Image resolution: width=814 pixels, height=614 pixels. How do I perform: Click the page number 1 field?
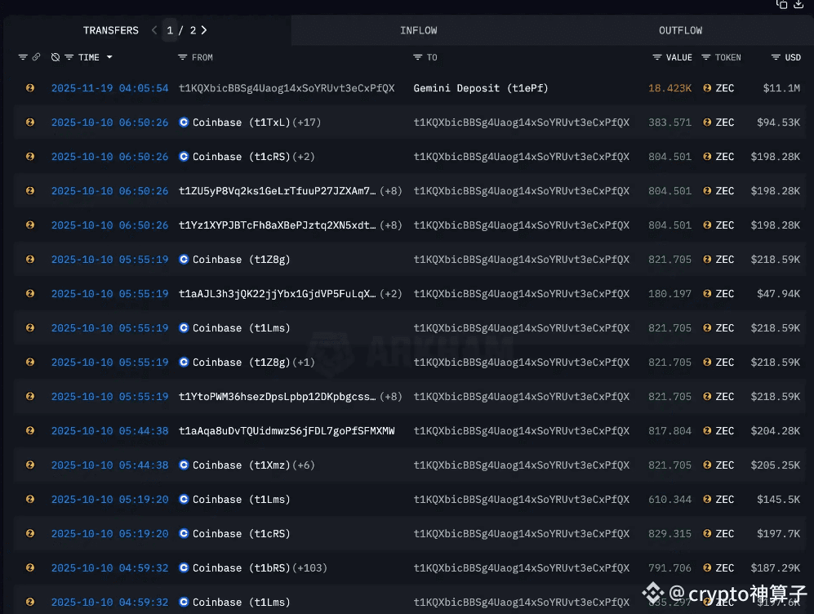(170, 30)
